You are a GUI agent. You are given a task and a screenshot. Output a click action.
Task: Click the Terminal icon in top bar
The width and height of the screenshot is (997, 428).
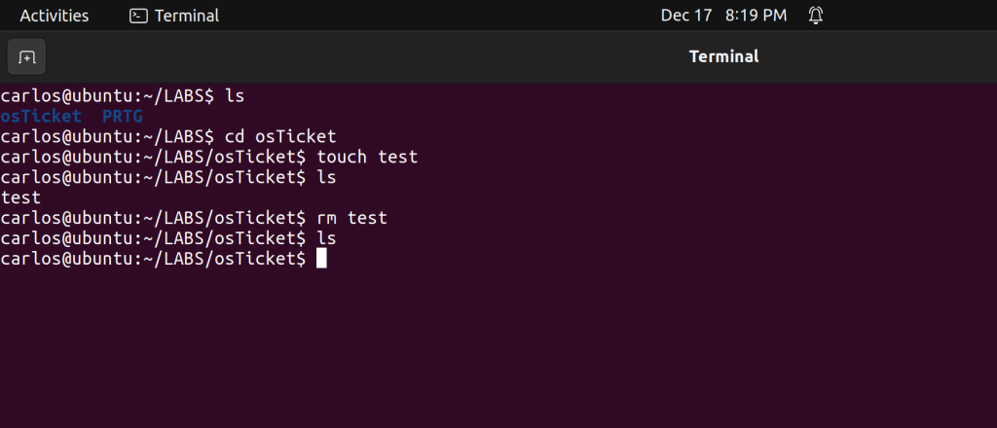pos(139,16)
